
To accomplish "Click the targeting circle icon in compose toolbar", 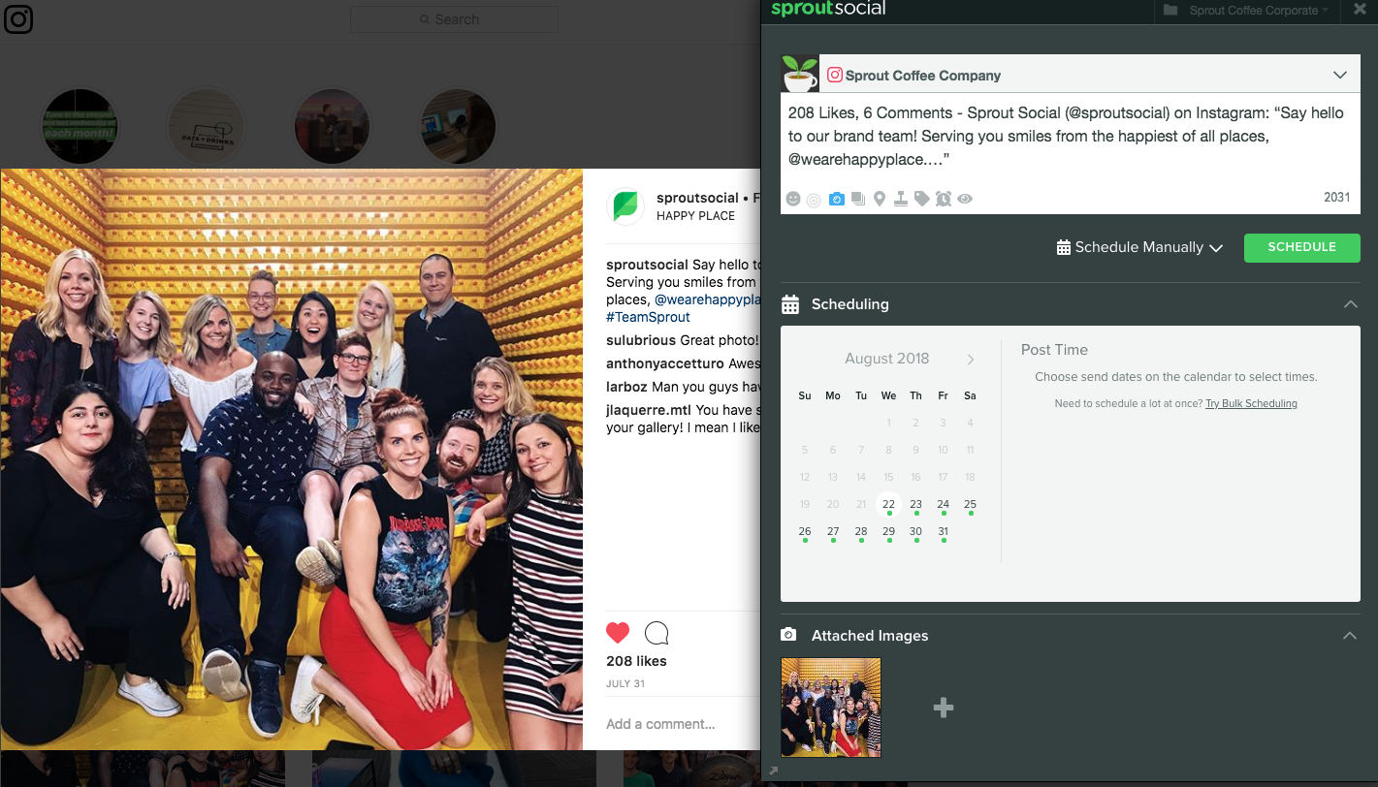I will pyautogui.click(x=814, y=200).
